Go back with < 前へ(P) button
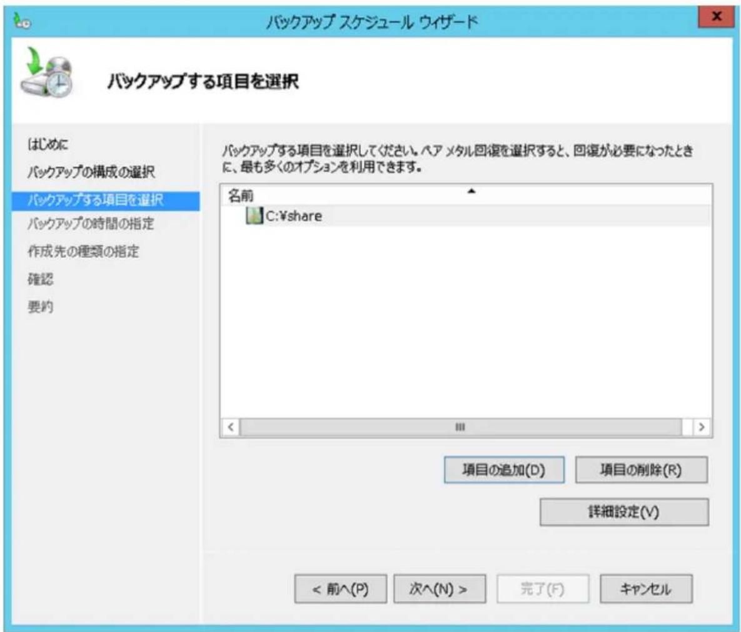This screenshot has width=741, height=632. (340, 588)
